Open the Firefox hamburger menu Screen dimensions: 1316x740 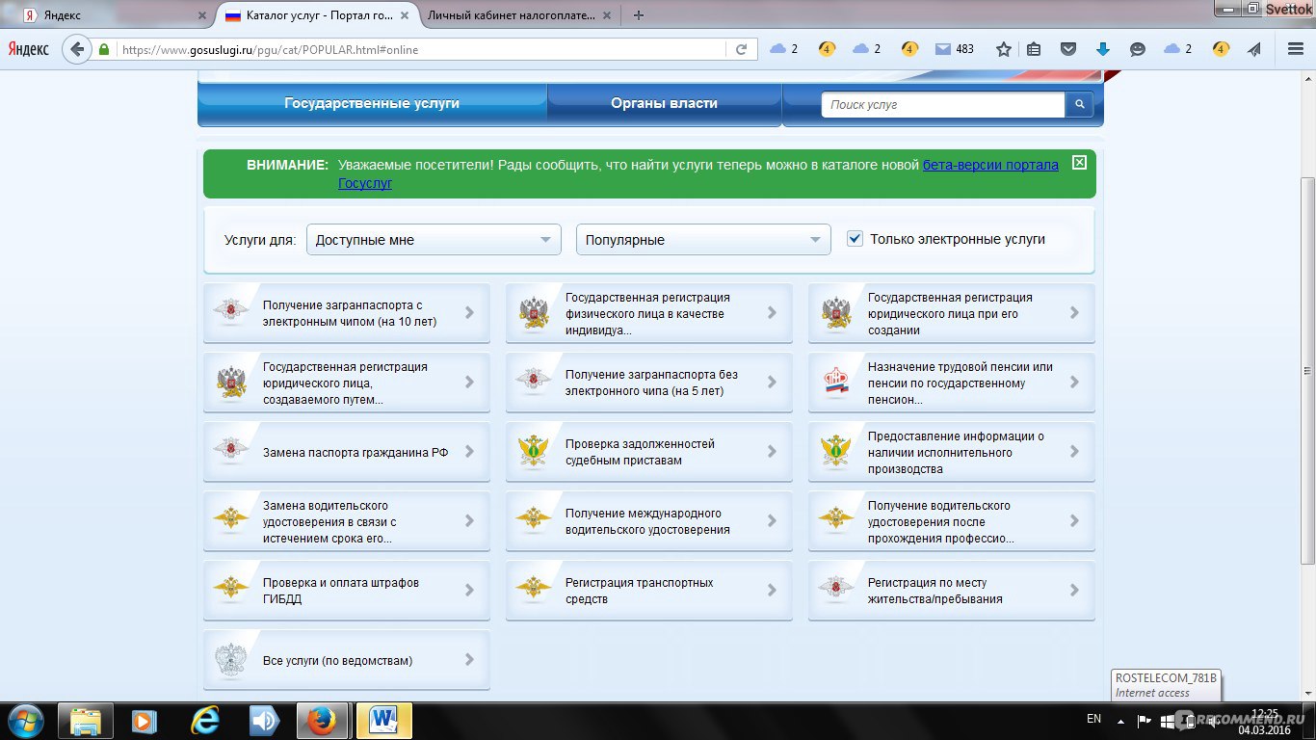pos(1295,49)
